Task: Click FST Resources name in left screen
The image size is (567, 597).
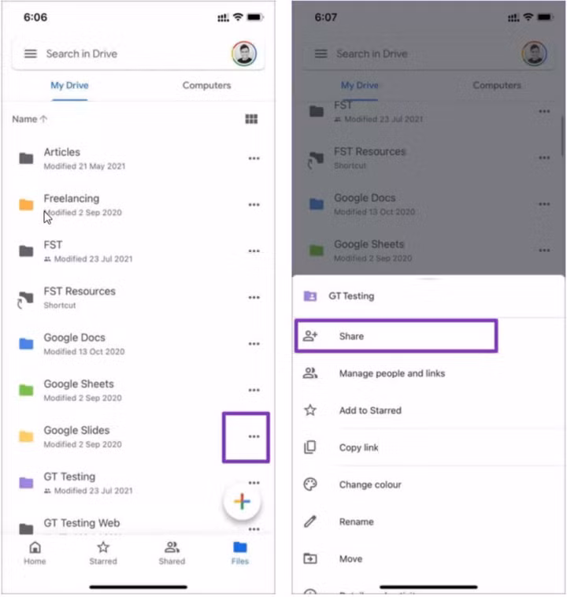Action: tap(80, 291)
